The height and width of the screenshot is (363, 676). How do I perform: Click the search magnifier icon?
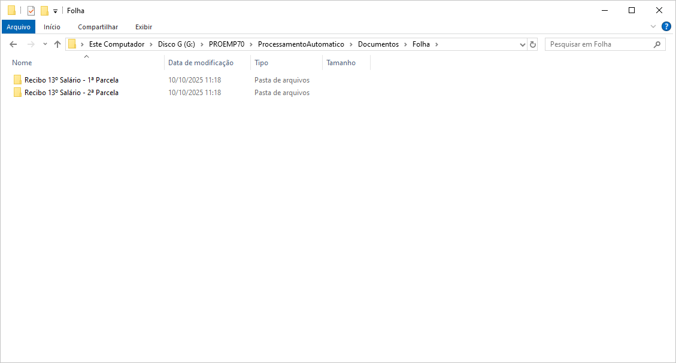(x=657, y=44)
